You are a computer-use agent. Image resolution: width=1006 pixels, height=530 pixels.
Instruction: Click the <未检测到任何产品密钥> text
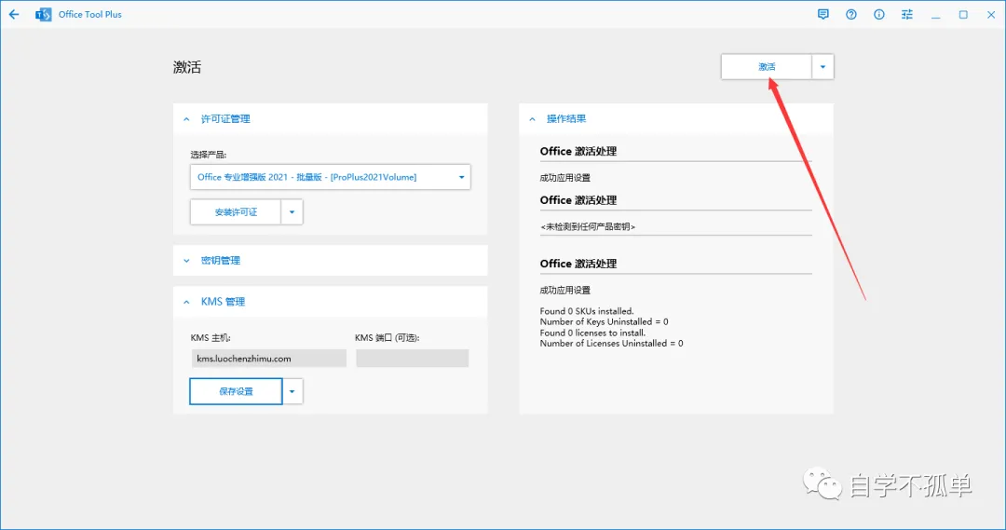(588, 226)
